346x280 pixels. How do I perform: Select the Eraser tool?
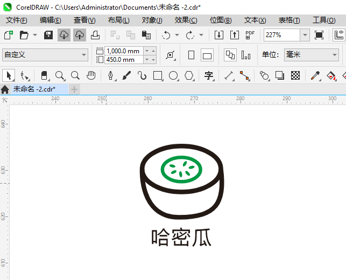click(44, 75)
